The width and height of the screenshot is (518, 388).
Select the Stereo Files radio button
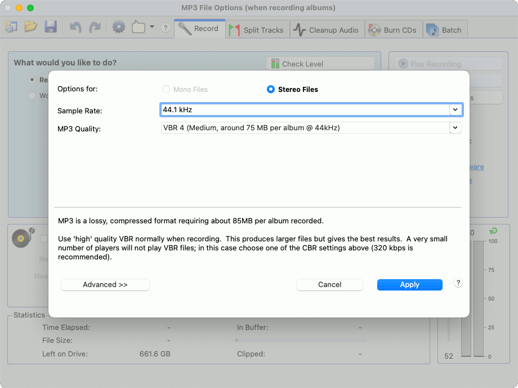[271, 89]
